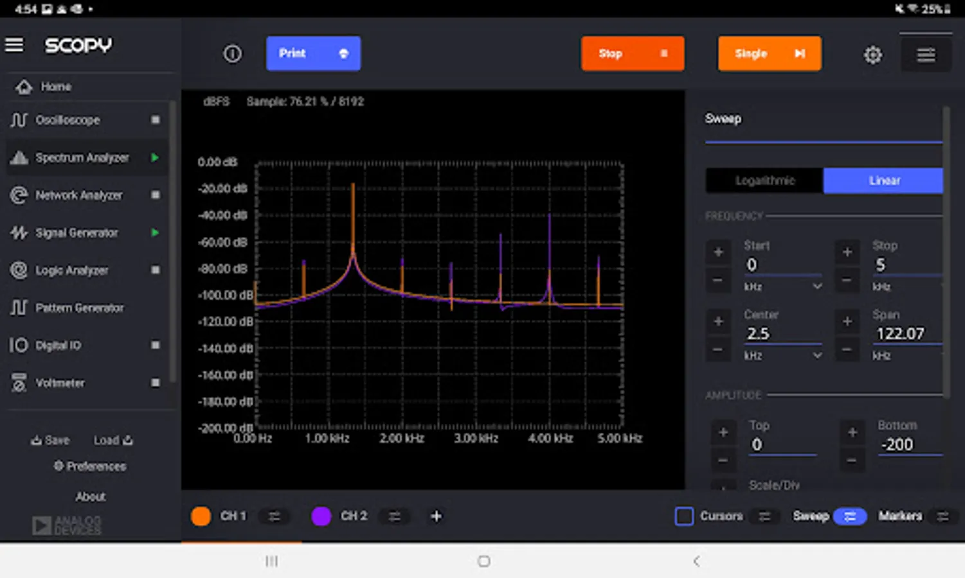
Task: Select the Digital IO icon
Action: 19,346
